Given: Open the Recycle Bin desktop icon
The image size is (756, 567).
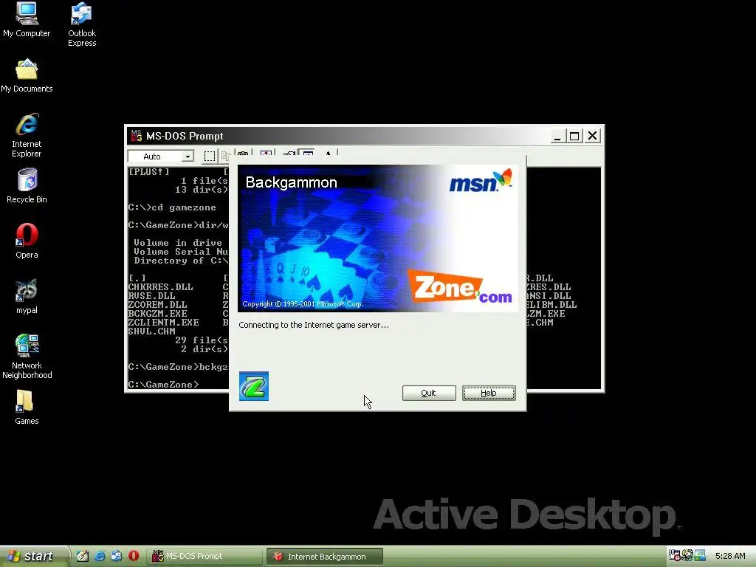Looking at the screenshot, I should point(27,186).
